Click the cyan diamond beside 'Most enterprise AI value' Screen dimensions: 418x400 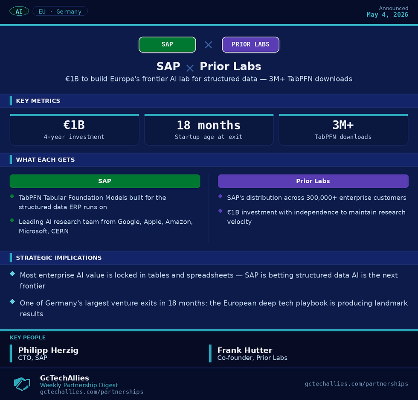(12, 274)
